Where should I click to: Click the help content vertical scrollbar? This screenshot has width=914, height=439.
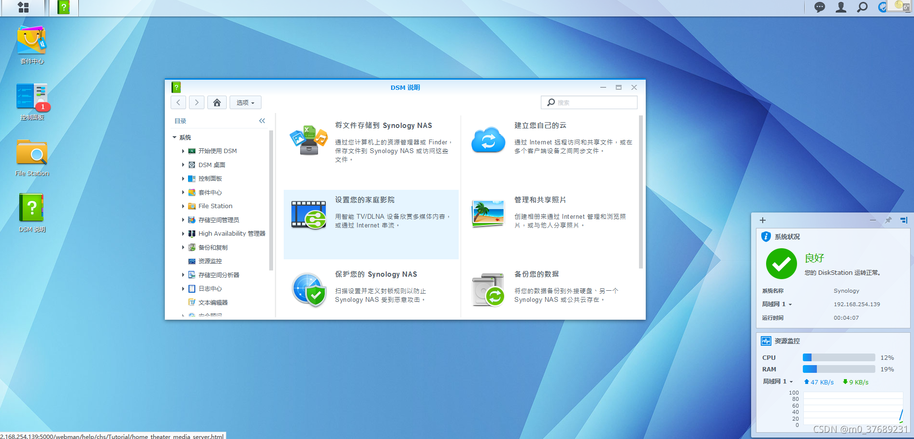tap(641, 192)
